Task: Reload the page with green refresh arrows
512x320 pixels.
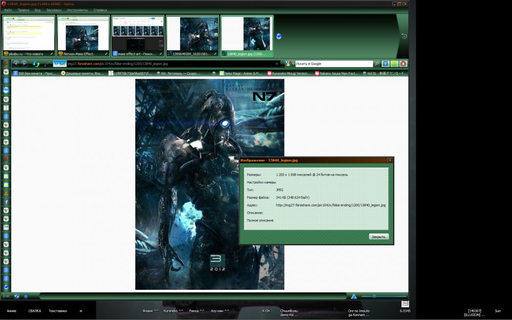Action: coord(36,64)
